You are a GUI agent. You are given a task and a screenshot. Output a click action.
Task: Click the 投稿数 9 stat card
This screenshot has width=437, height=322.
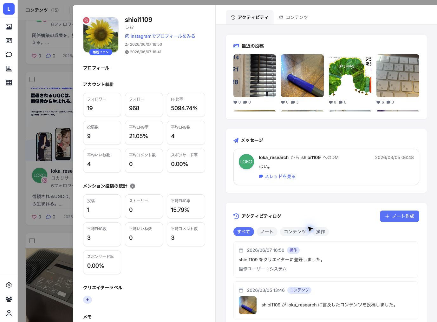click(102, 133)
